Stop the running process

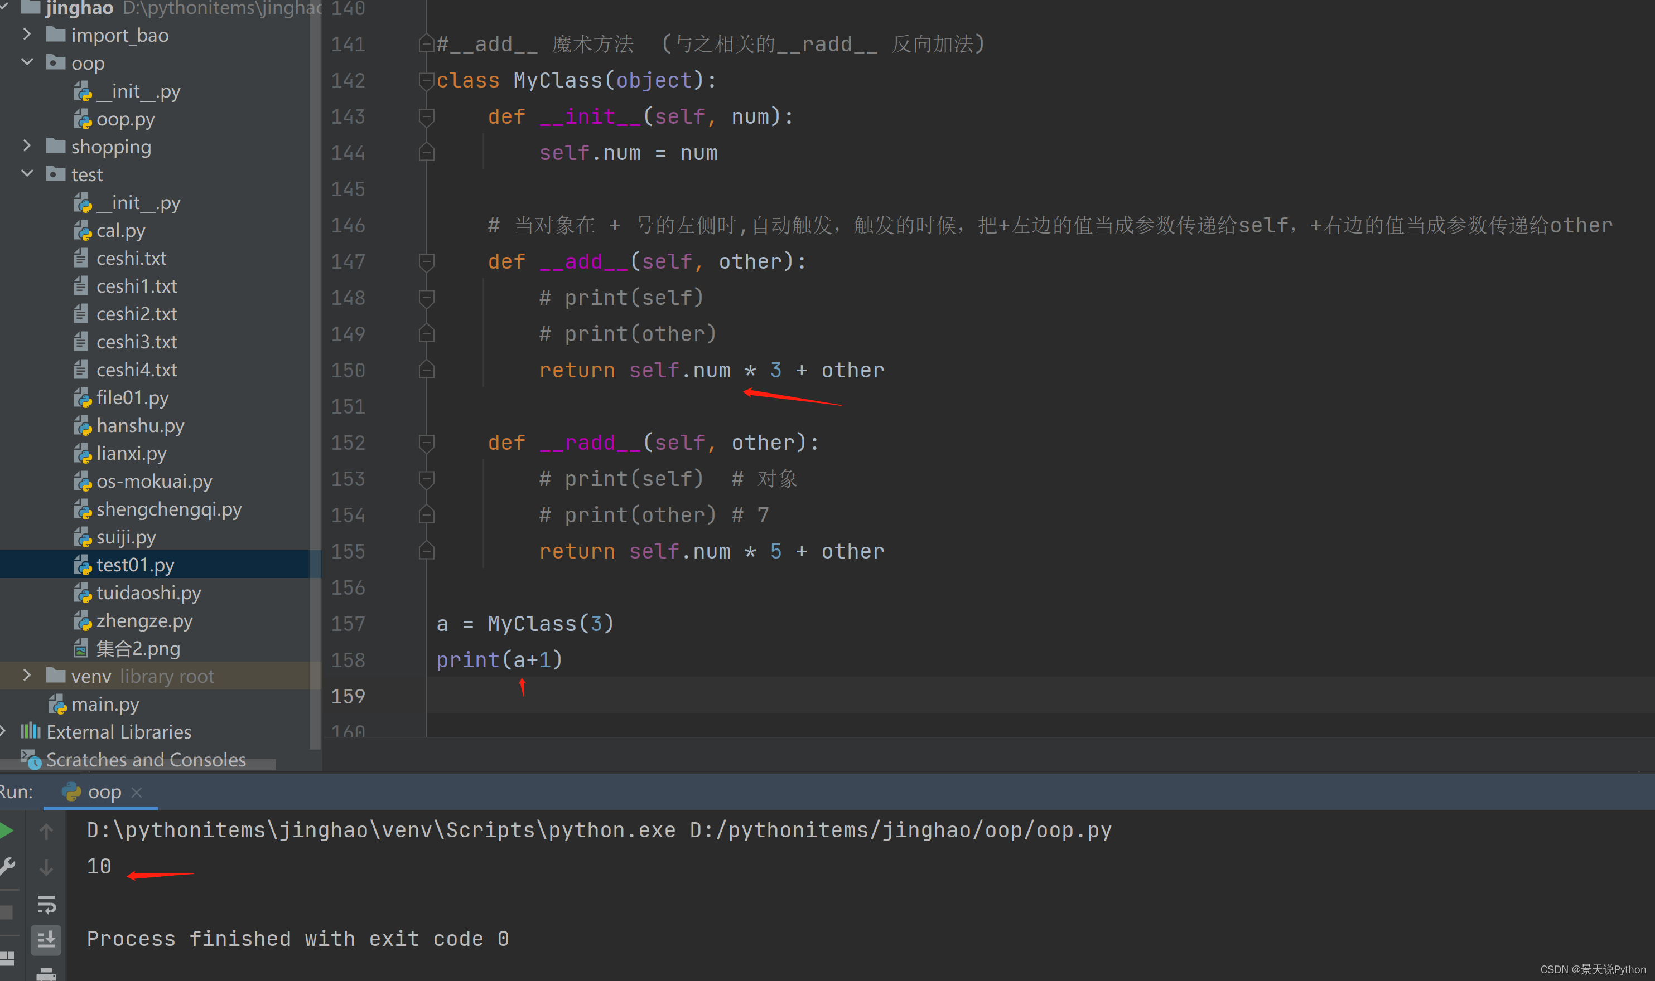tap(7, 913)
